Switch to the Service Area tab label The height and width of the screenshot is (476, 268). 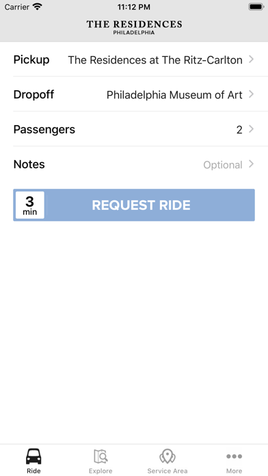(167, 471)
